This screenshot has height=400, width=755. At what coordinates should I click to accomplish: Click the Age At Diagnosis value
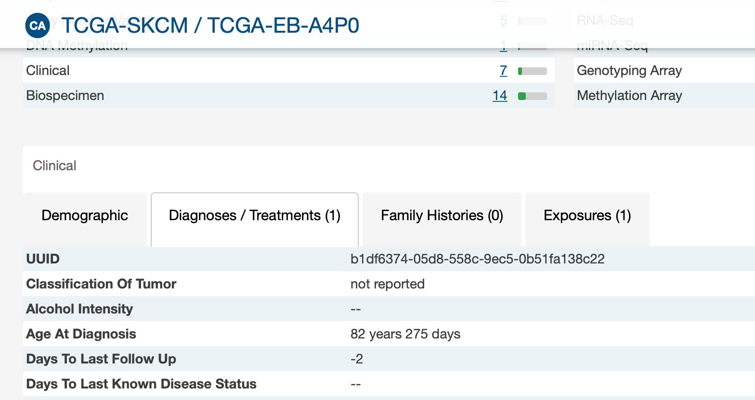point(405,334)
